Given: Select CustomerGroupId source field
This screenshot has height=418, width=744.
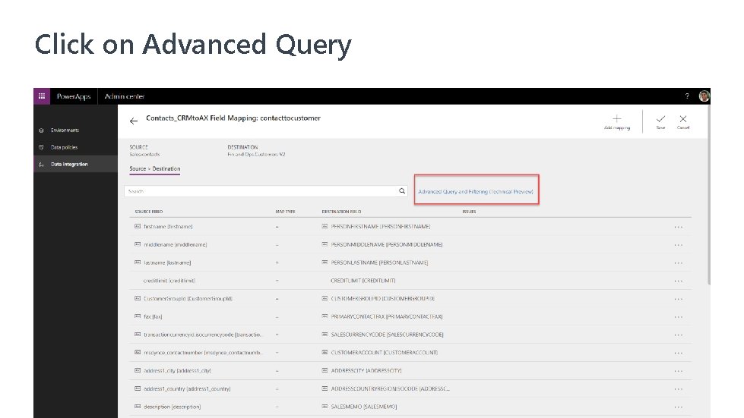Looking at the screenshot, I should [188, 299].
